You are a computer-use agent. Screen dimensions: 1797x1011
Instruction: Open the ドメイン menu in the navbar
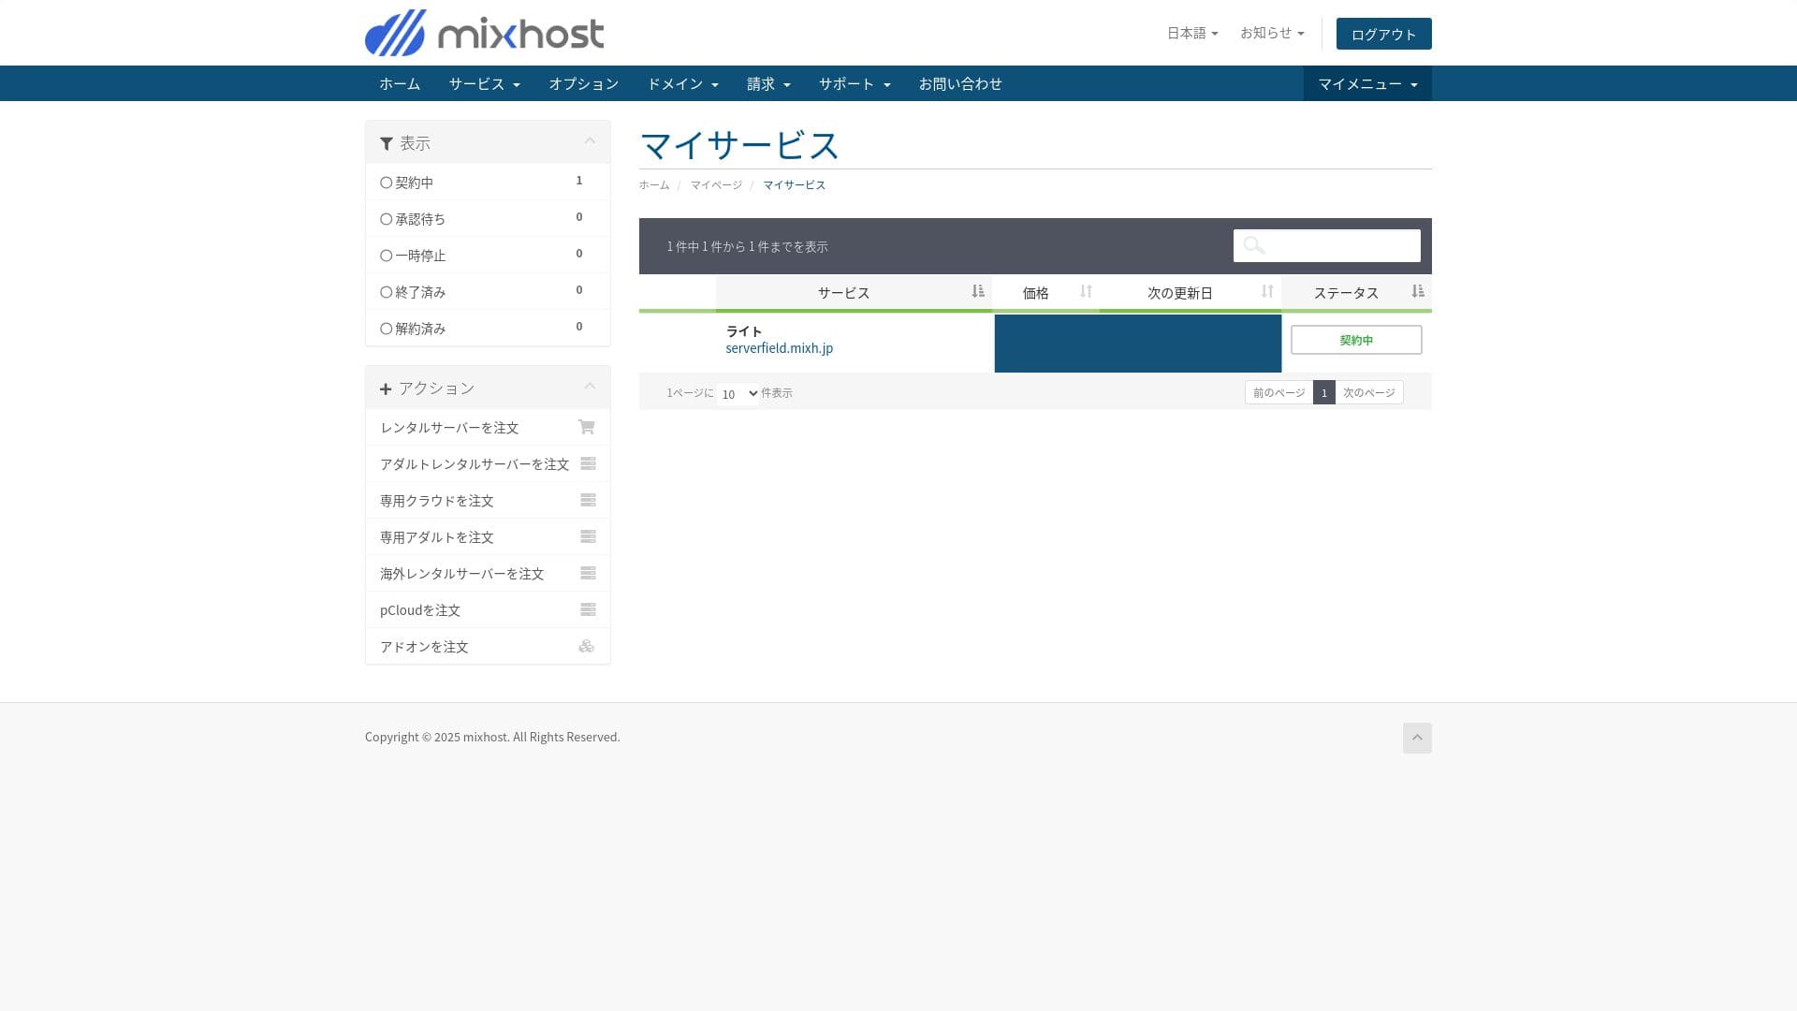(x=682, y=83)
